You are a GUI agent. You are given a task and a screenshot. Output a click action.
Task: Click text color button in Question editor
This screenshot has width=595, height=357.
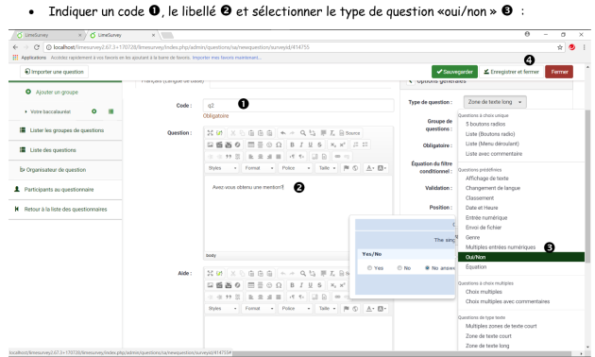(x=369, y=168)
